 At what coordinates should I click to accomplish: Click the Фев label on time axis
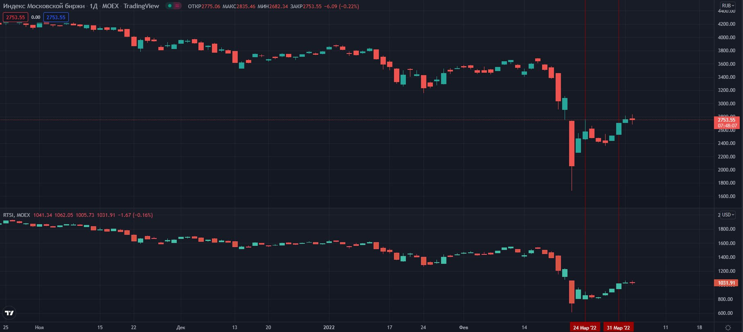pyautogui.click(x=464, y=328)
